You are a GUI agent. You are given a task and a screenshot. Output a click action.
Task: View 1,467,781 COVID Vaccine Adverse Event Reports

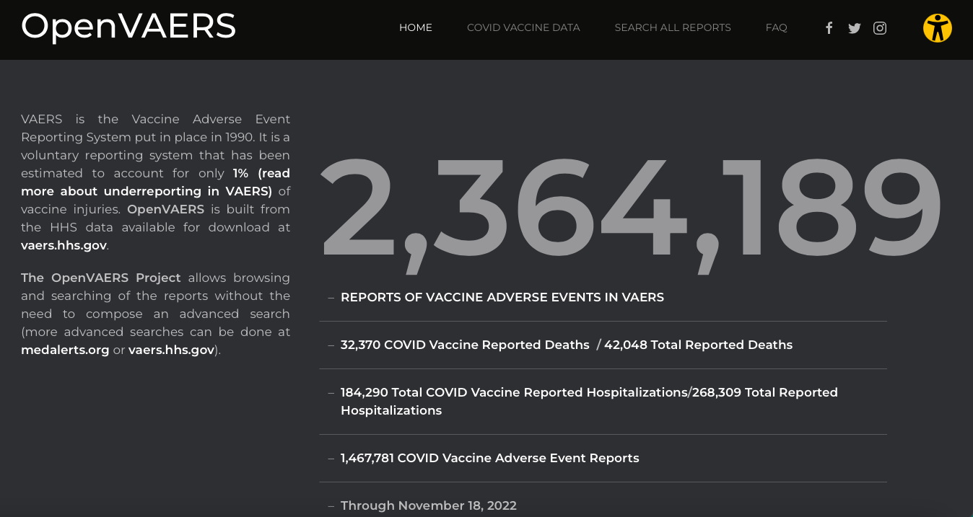coord(489,458)
